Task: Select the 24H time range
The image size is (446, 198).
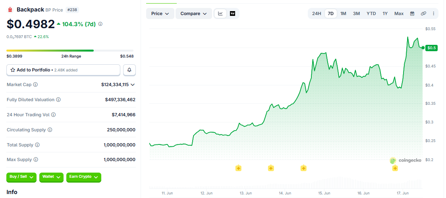Action: point(317,13)
